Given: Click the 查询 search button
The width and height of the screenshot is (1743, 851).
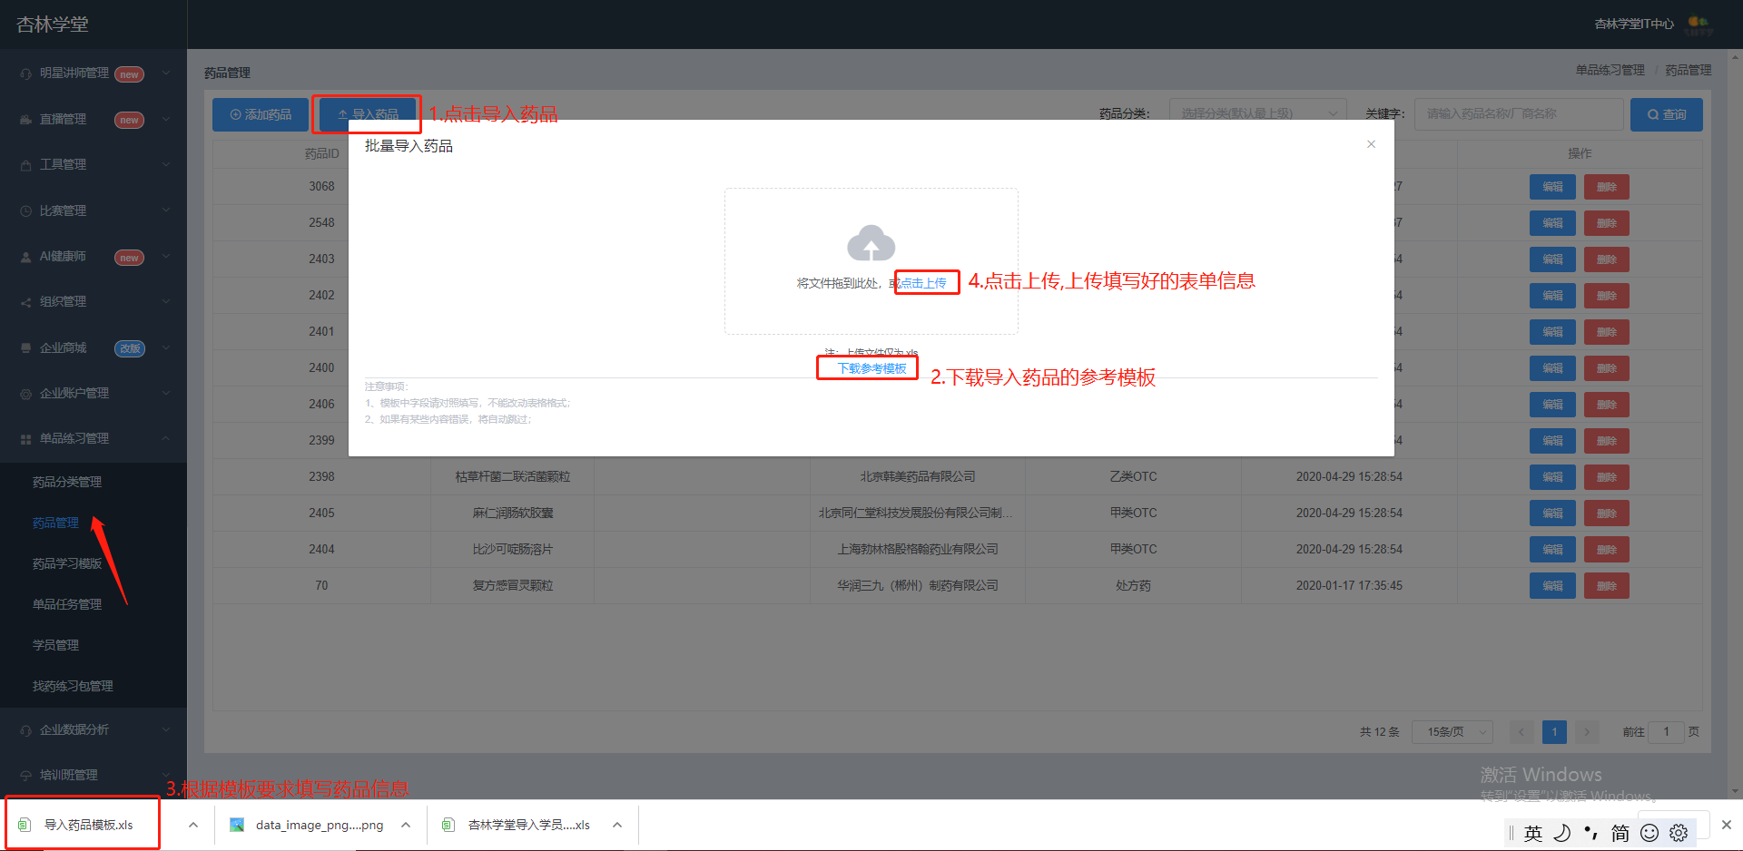Looking at the screenshot, I should (1666, 114).
